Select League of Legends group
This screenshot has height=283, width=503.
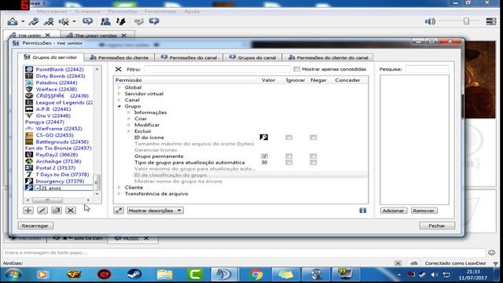tap(64, 102)
